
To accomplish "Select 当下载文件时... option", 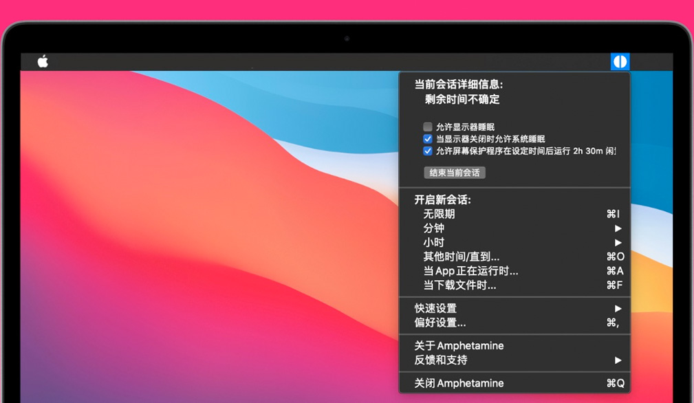I will point(459,285).
